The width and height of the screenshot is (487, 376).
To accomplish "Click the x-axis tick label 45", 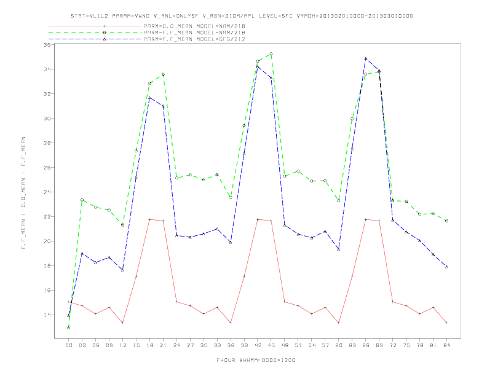I will (x=271, y=345).
